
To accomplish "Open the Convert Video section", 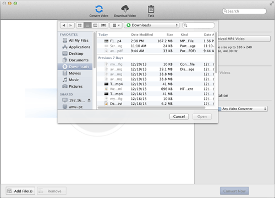I will [99, 11].
